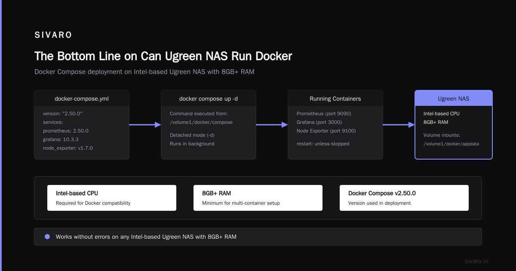Click 'Node Exporter (port 9100)' entry

coord(326,131)
